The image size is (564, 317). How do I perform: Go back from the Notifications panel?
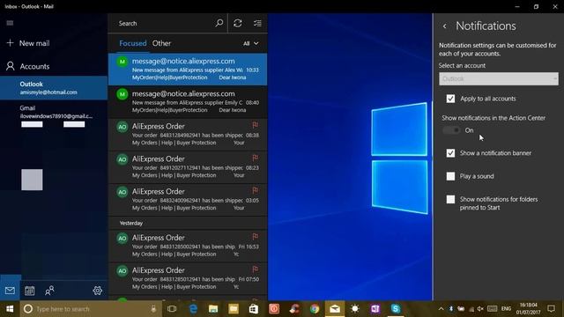(445, 26)
